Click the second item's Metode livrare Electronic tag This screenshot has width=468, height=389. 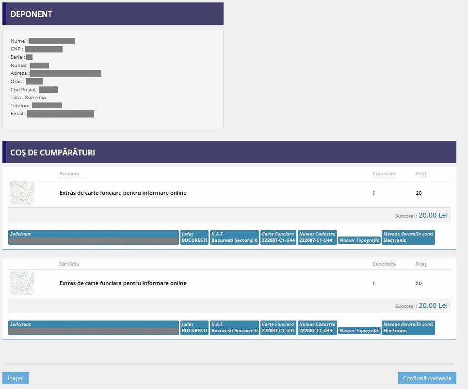coord(408,328)
